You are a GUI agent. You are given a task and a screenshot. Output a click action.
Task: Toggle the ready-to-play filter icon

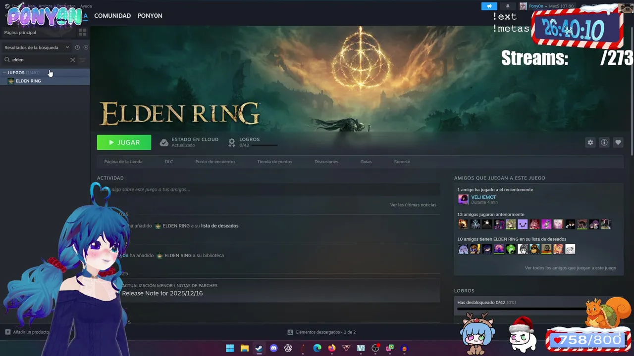point(86,47)
